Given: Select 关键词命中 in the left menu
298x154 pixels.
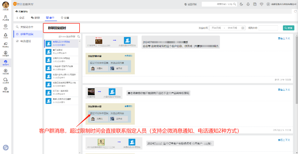Looking at the screenshot, I should pos(28,27).
